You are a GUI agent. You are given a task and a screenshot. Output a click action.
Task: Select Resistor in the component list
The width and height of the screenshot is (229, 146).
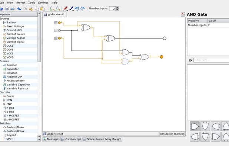[12, 65]
